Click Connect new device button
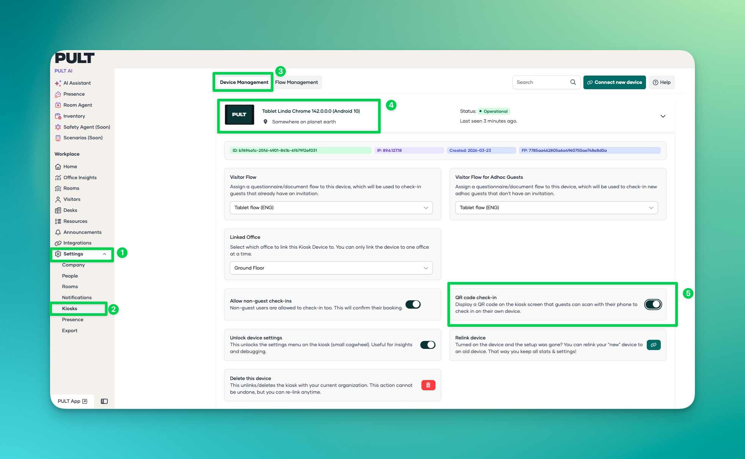 click(614, 82)
